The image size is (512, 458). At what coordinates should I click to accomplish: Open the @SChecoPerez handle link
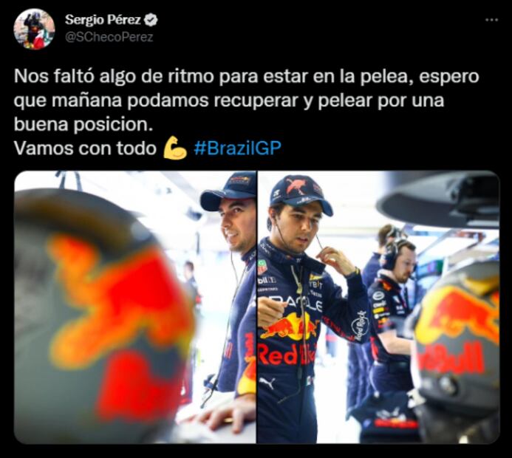pos(109,37)
